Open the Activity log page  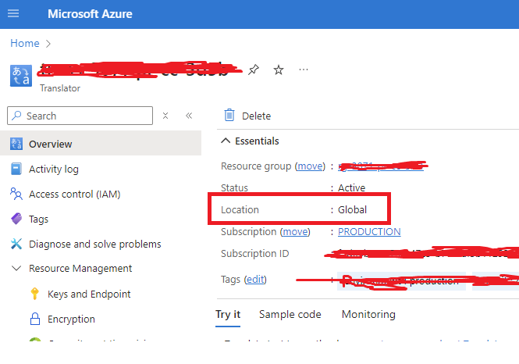click(53, 169)
